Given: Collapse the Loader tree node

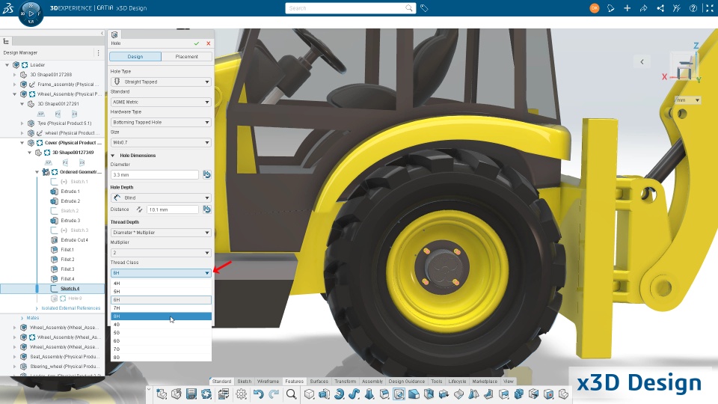Looking at the screenshot, I should (x=7, y=65).
